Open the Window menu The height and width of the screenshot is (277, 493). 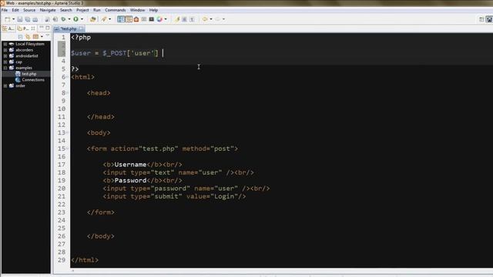coord(137,10)
